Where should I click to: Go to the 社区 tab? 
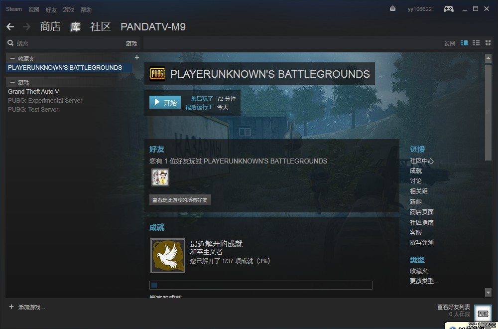point(101,27)
